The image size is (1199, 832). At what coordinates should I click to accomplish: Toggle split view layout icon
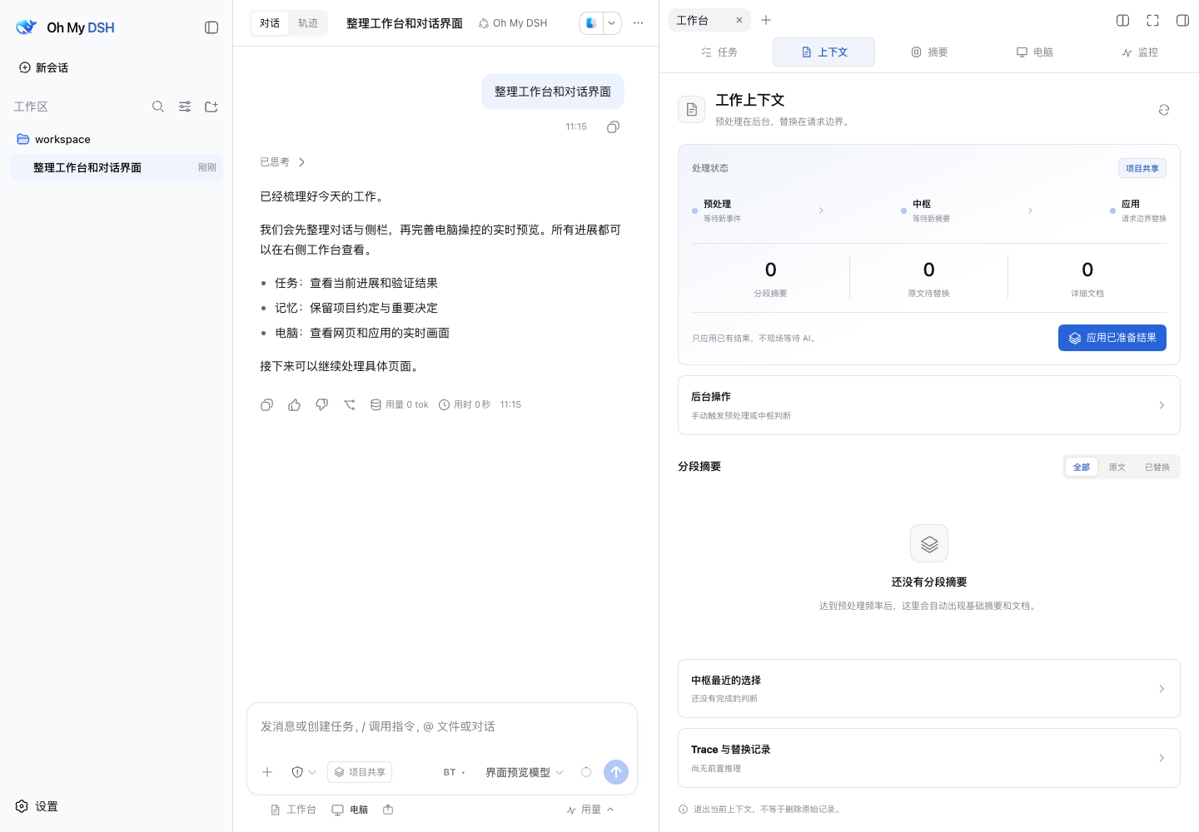pyautogui.click(x=1122, y=20)
